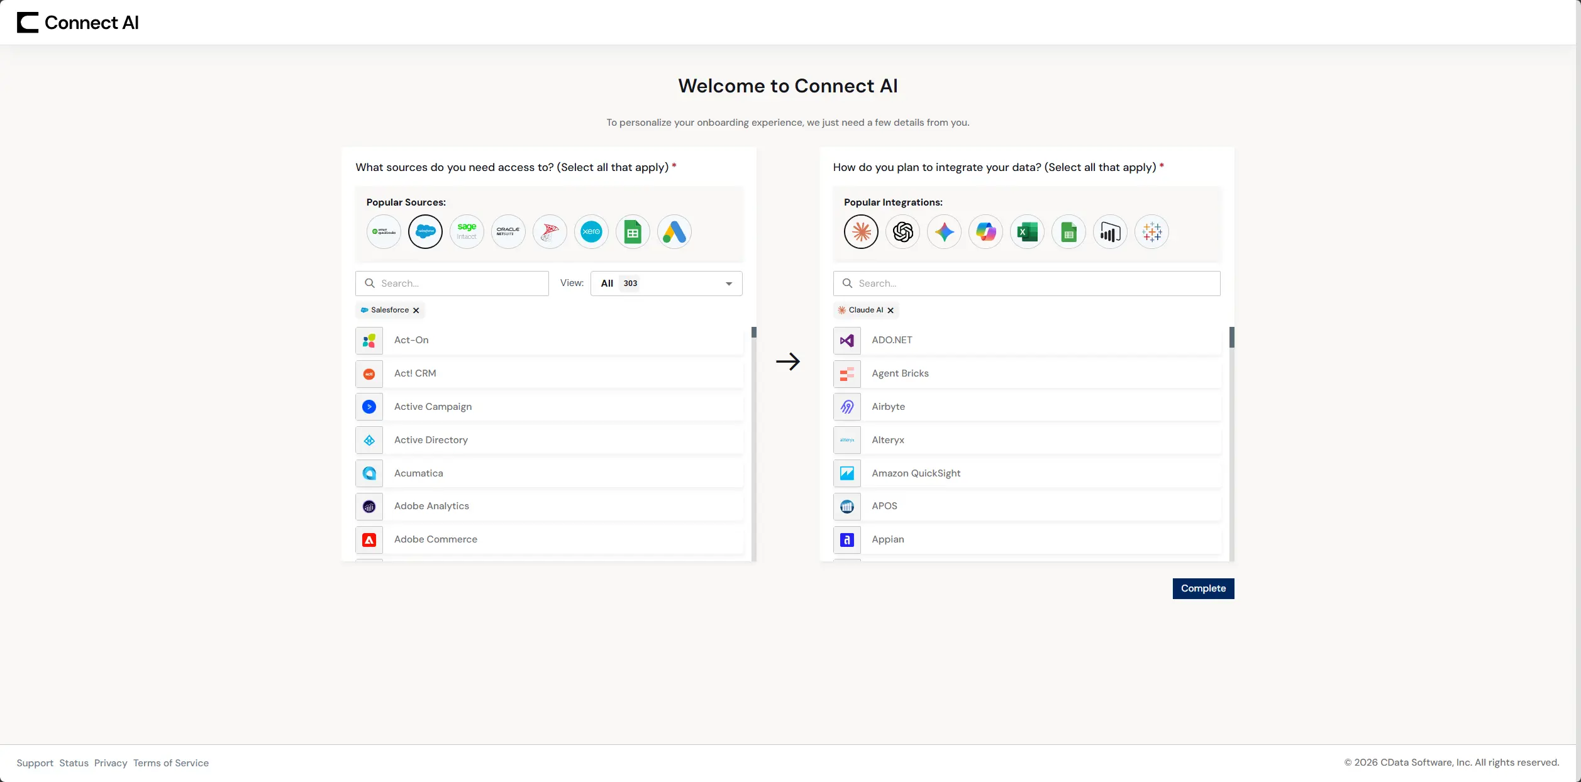
Task: Select the Microsoft Copilot integration icon
Action: coord(985,232)
